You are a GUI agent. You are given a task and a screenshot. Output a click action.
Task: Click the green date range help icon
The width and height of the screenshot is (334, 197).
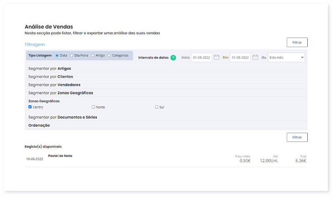[173, 58]
